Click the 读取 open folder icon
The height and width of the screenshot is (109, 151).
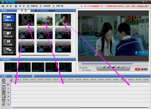(x=3, y=6)
